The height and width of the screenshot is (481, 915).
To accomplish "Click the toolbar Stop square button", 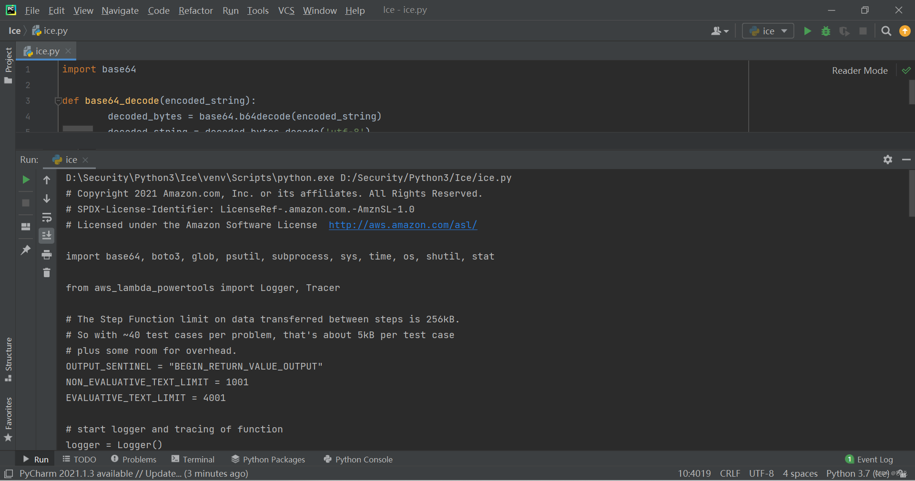I will [863, 31].
